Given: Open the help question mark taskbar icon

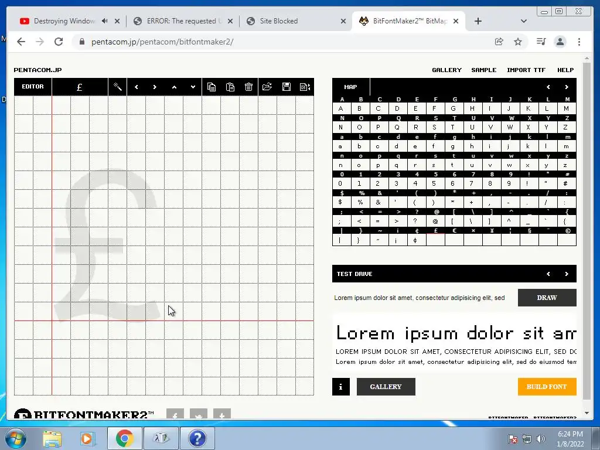Looking at the screenshot, I should point(197,438).
